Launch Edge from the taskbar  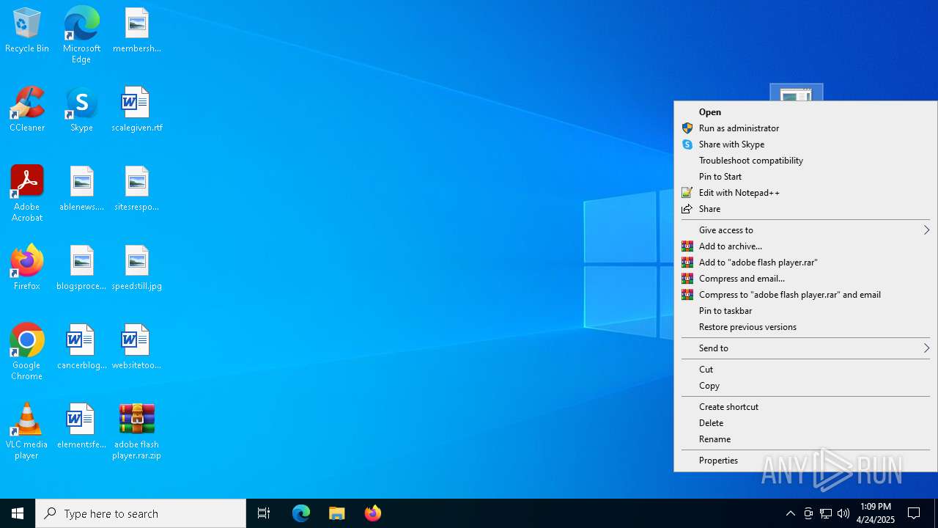pyautogui.click(x=301, y=513)
